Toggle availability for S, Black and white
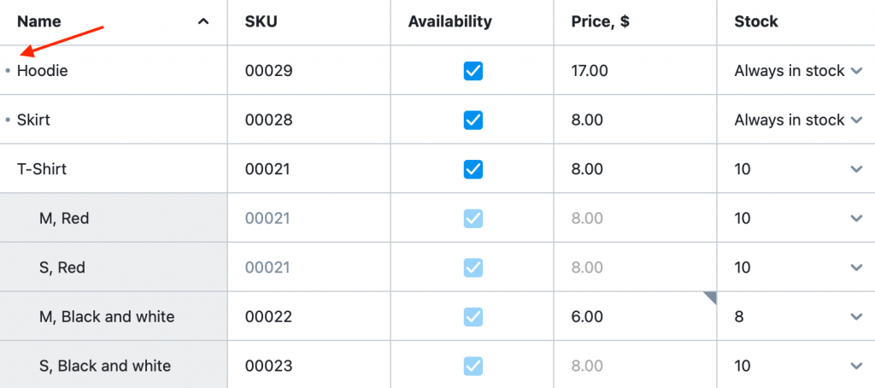875x388 pixels. click(x=473, y=367)
